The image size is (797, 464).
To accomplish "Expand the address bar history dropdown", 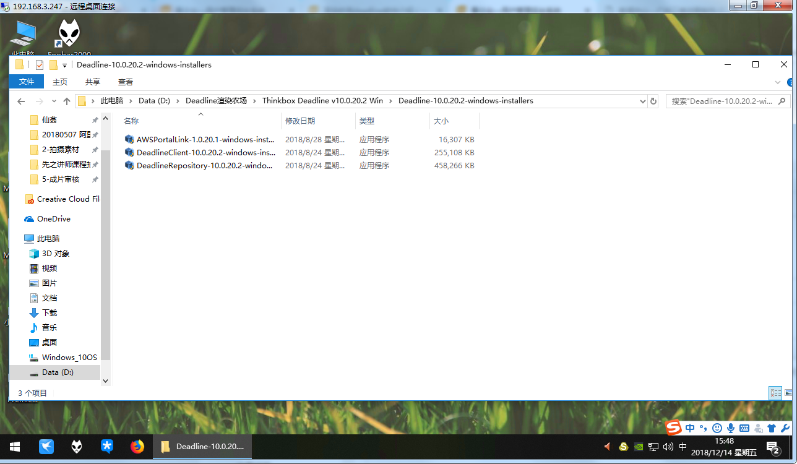I will 642,101.
